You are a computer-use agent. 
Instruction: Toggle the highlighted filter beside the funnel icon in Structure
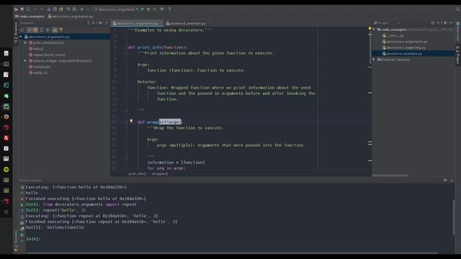(x=55, y=29)
